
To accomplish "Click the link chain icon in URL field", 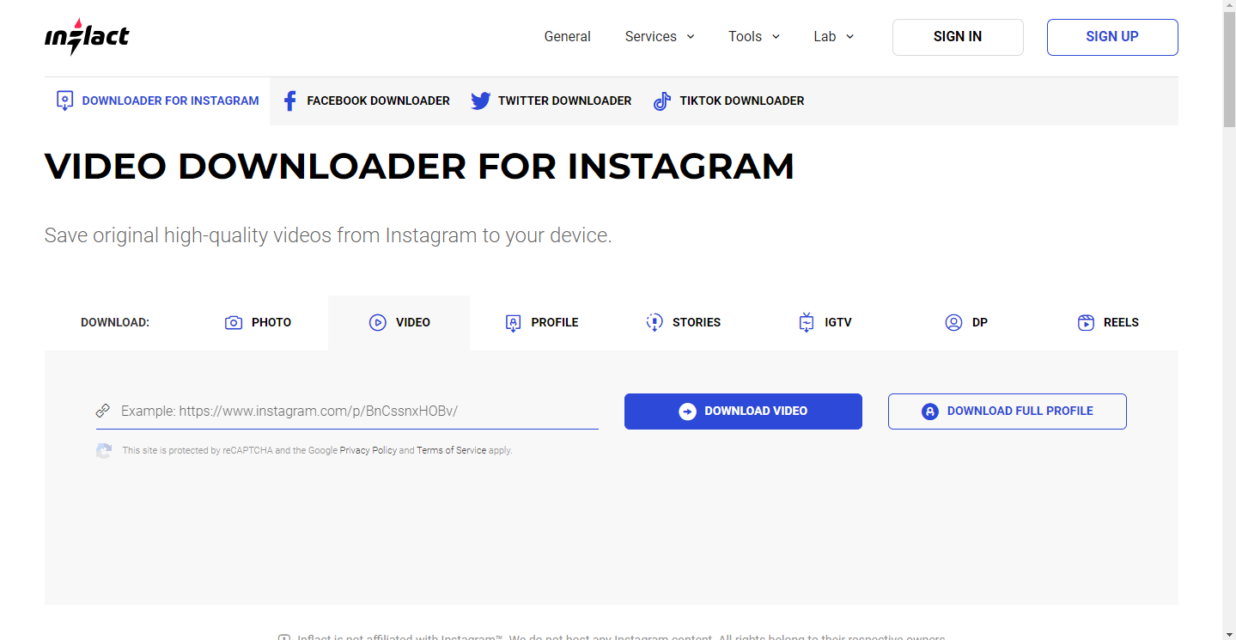I will point(103,411).
